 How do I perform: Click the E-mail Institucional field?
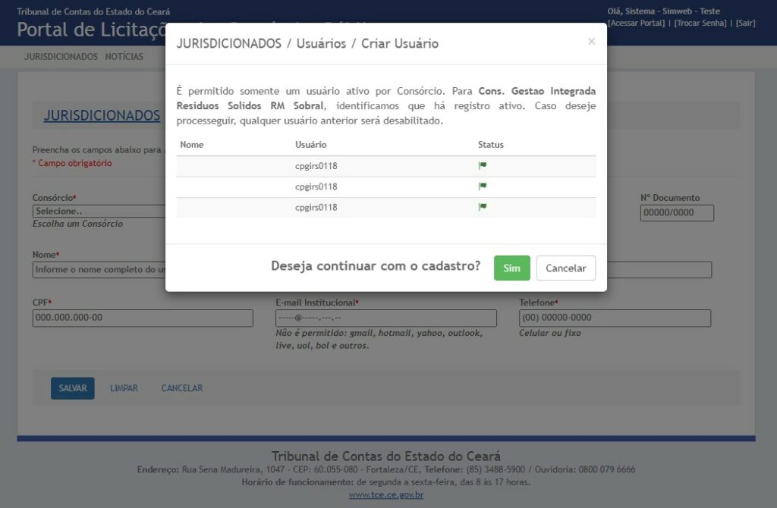pyautogui.click(x=385, y=318)
